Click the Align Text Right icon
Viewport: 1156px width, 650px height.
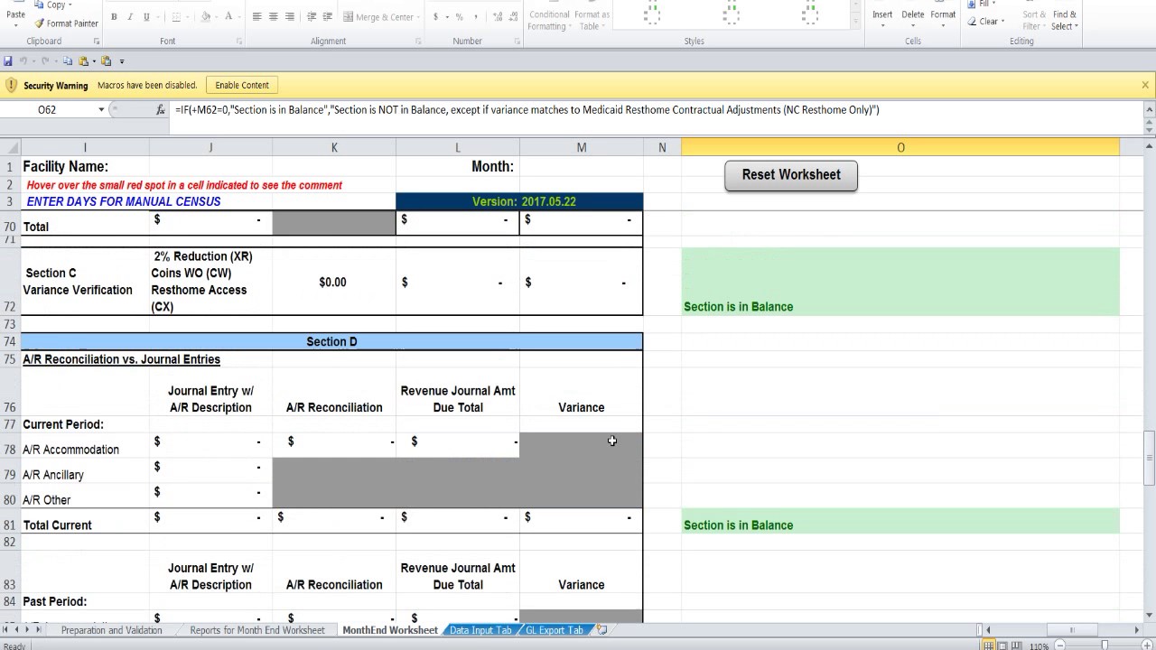coord(289,17)
